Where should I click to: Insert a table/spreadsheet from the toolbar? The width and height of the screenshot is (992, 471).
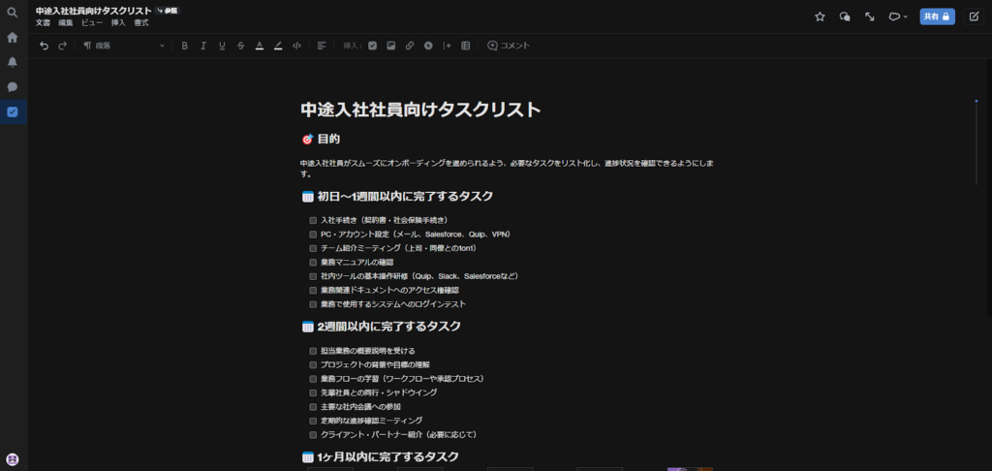pos(465,46)
